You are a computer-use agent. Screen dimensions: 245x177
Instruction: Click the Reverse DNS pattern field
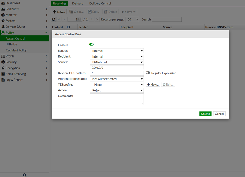tap(117, 73)
